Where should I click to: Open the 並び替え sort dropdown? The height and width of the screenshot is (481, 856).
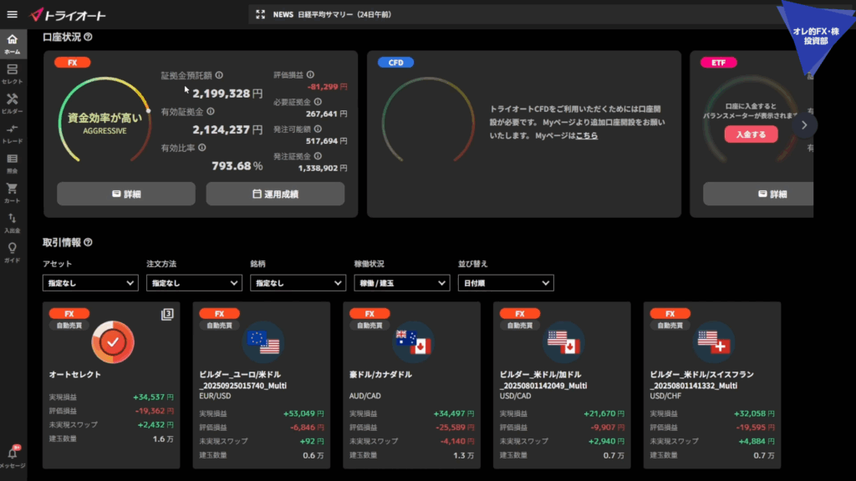[x=506, y=284]
